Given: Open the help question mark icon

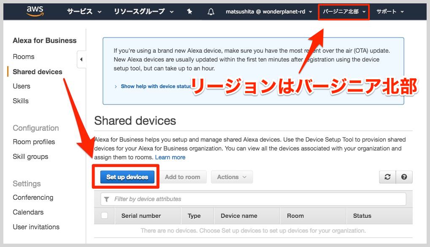Looking at the screenshot, I should click(x=404, y=177).
